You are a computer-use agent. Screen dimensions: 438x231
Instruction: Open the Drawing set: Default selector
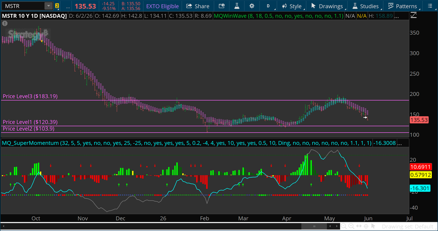pyautogui.click(x=407, y=226)
